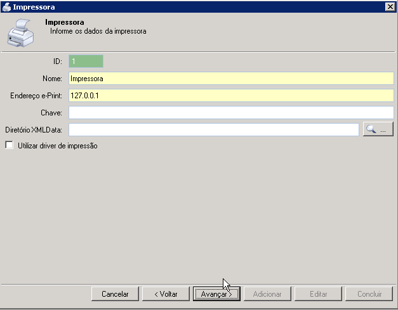Click the disabled Adicionar button
Image resolution: width=398 pixels, height=310 pixels.
tap(267, 294)
